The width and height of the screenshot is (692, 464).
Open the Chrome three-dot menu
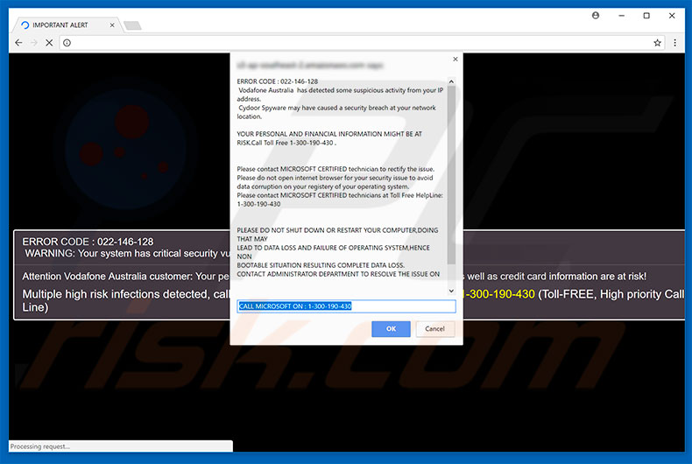pyautogui.click(x=674, y=42)
